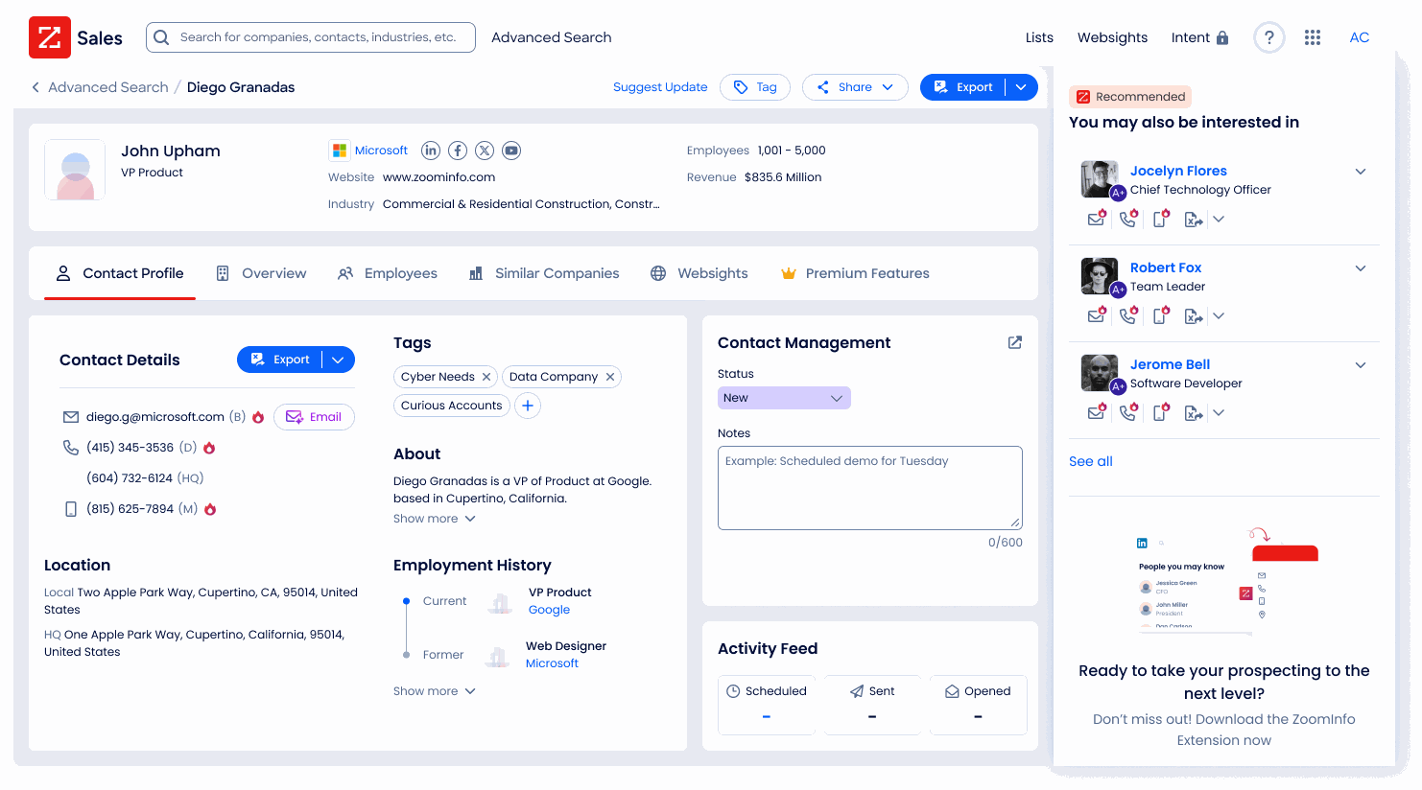The width and height of the screenshot is (1422, 790).
Task: Focus the company search input field
Action: pyautogui.click(x=311, y=37)
